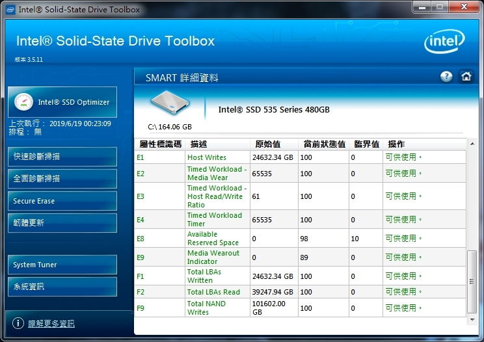Image resolution: width=484 pixels, height=342 pixels.
Task: Follow the 瞭解更多資訊 link
Action: (x=51, y=324)
